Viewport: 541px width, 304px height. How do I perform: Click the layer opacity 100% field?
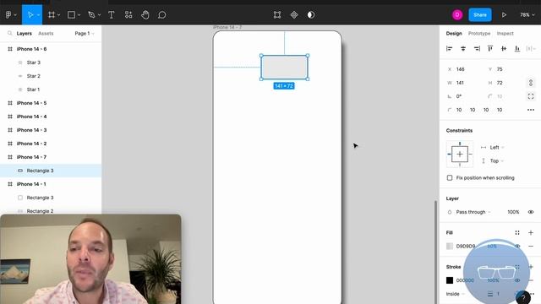[513, 212]
